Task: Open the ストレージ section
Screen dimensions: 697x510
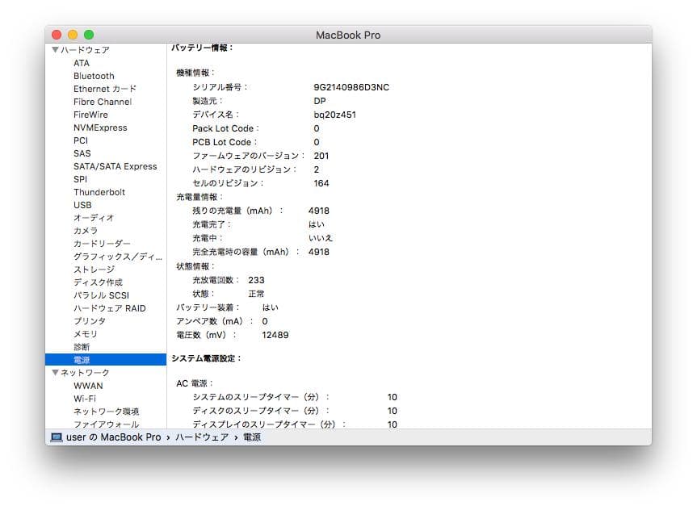Action: click(94, 270)
